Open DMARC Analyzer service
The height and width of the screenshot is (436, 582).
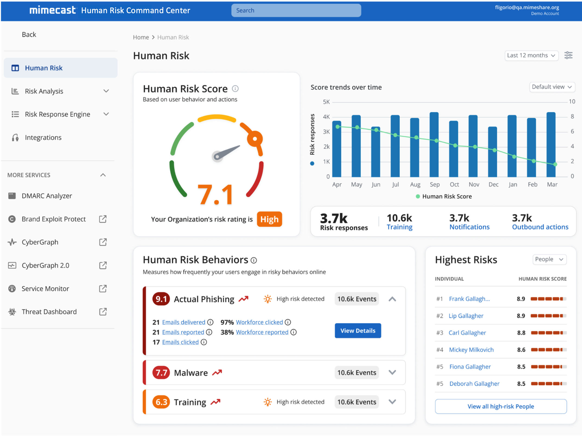[47, 196]
